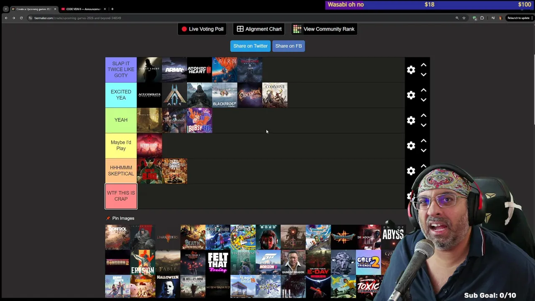Move EXCITED YEA tier up arrow
The width and height of the screenshot is (535, 301).
point(423,90)
